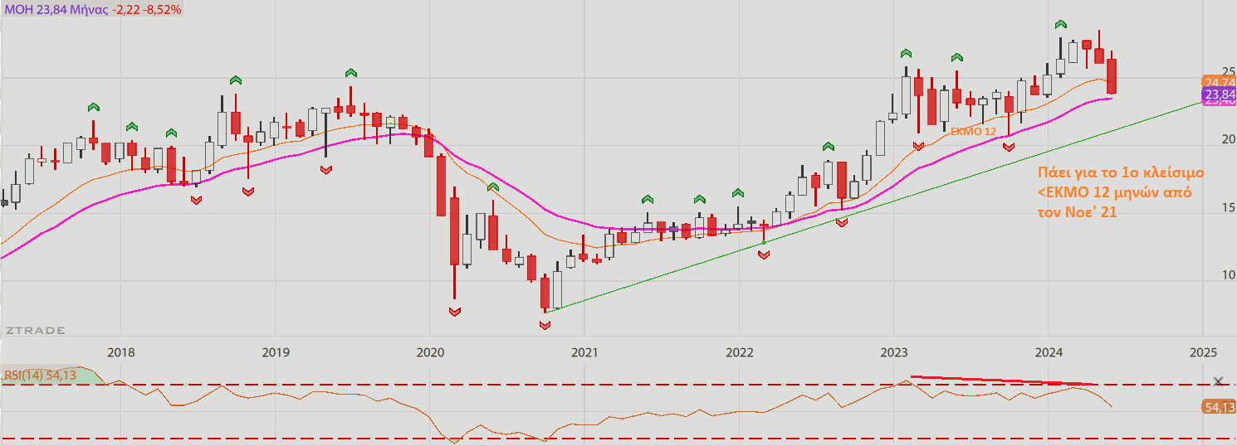Click the 2025 label on the time axis
Viewport: 1237px width, 446px height.
[1202, 352]
